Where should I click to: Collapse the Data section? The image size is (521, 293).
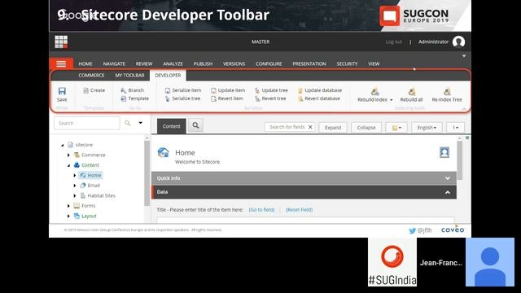point(448,192)
